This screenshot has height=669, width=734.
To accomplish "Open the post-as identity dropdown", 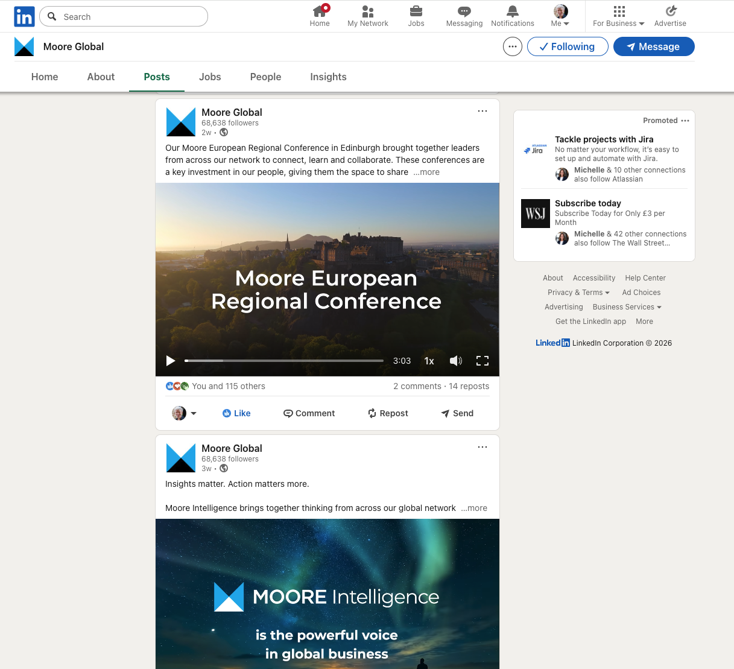I will [185, 413].
